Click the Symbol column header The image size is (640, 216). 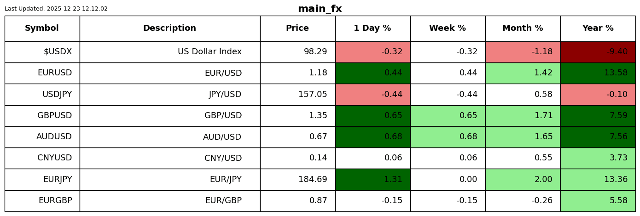click(x=42, y=28)
